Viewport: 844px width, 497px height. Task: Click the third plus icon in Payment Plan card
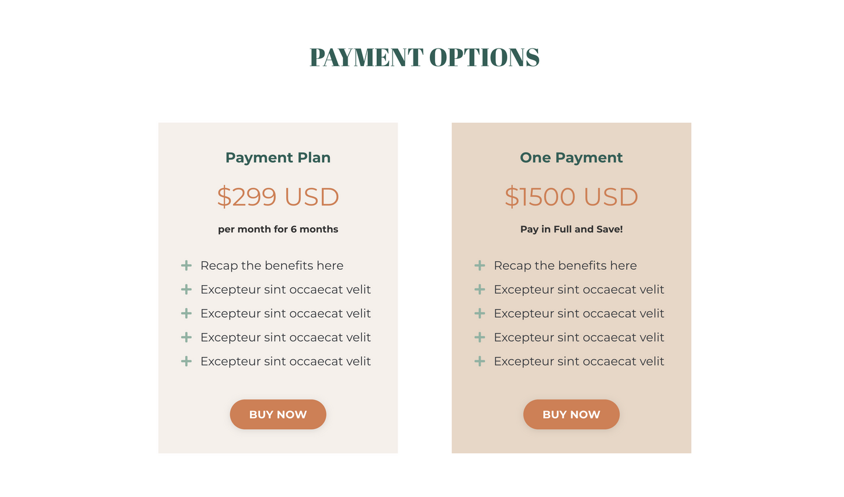click(186, 314)
